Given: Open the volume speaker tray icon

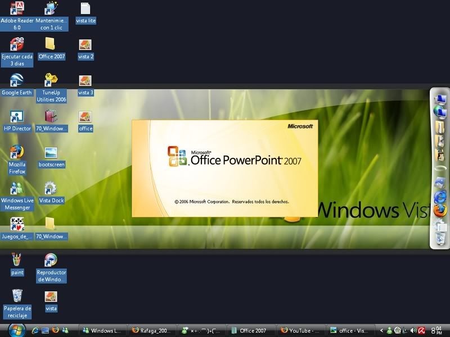Looking at the screenshot, I should (x=413, y=331).
